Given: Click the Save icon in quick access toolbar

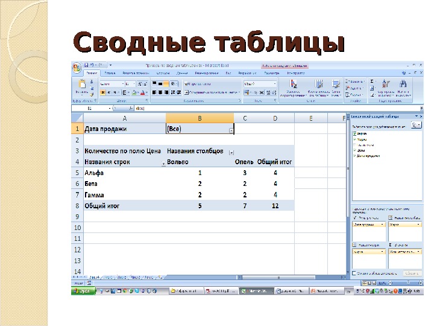Looking at the screenshot, I should tap(86, 65).
